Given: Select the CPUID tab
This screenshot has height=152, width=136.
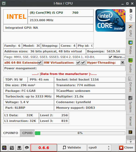Looking at the screenshot, I should coord(27,133).
